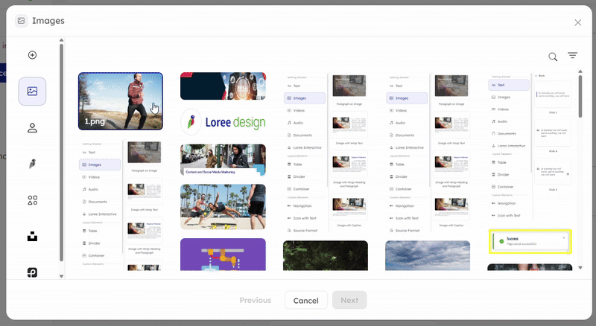Image resolution: width=596 pixels, height=326 pixels.
Task: Click the Previous button
Action: (x=256, y=300)
